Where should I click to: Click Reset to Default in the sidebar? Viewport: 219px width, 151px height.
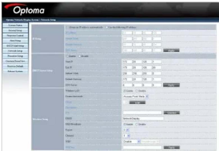15,66
